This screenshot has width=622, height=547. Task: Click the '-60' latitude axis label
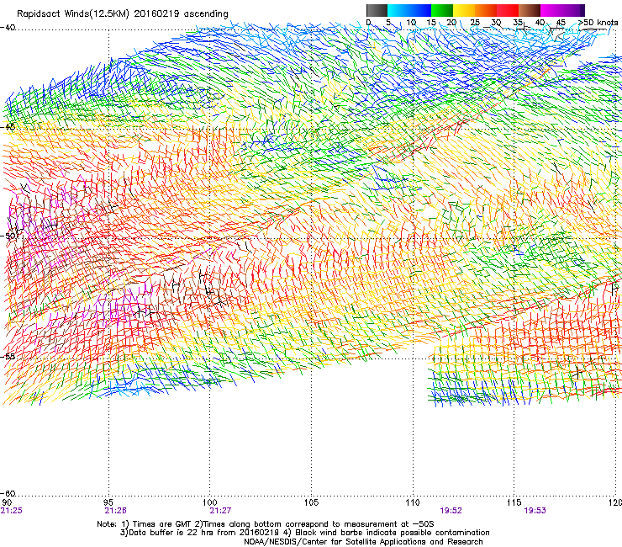[x=8, y=494]
